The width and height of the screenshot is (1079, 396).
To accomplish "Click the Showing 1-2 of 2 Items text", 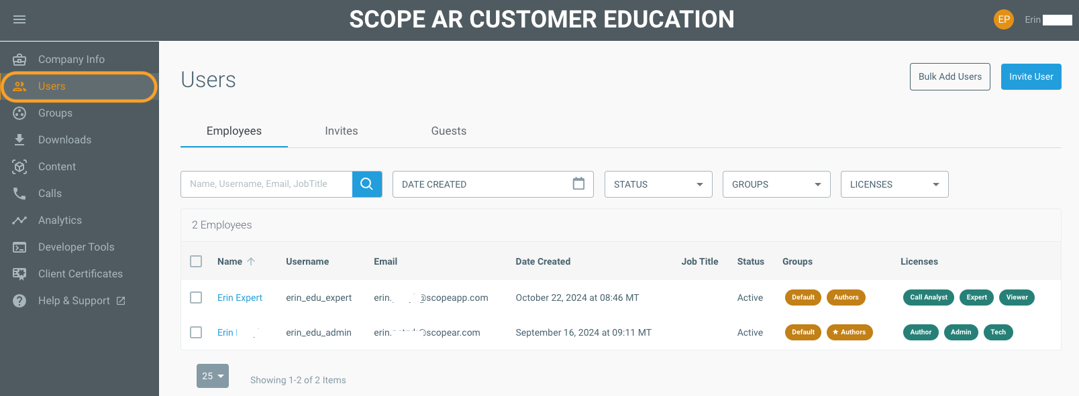I will click(298, 380).
